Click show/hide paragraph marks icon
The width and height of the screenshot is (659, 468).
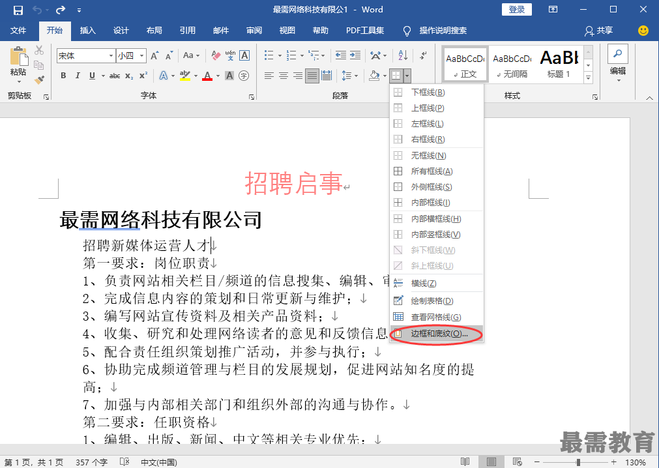pos(424,55)
